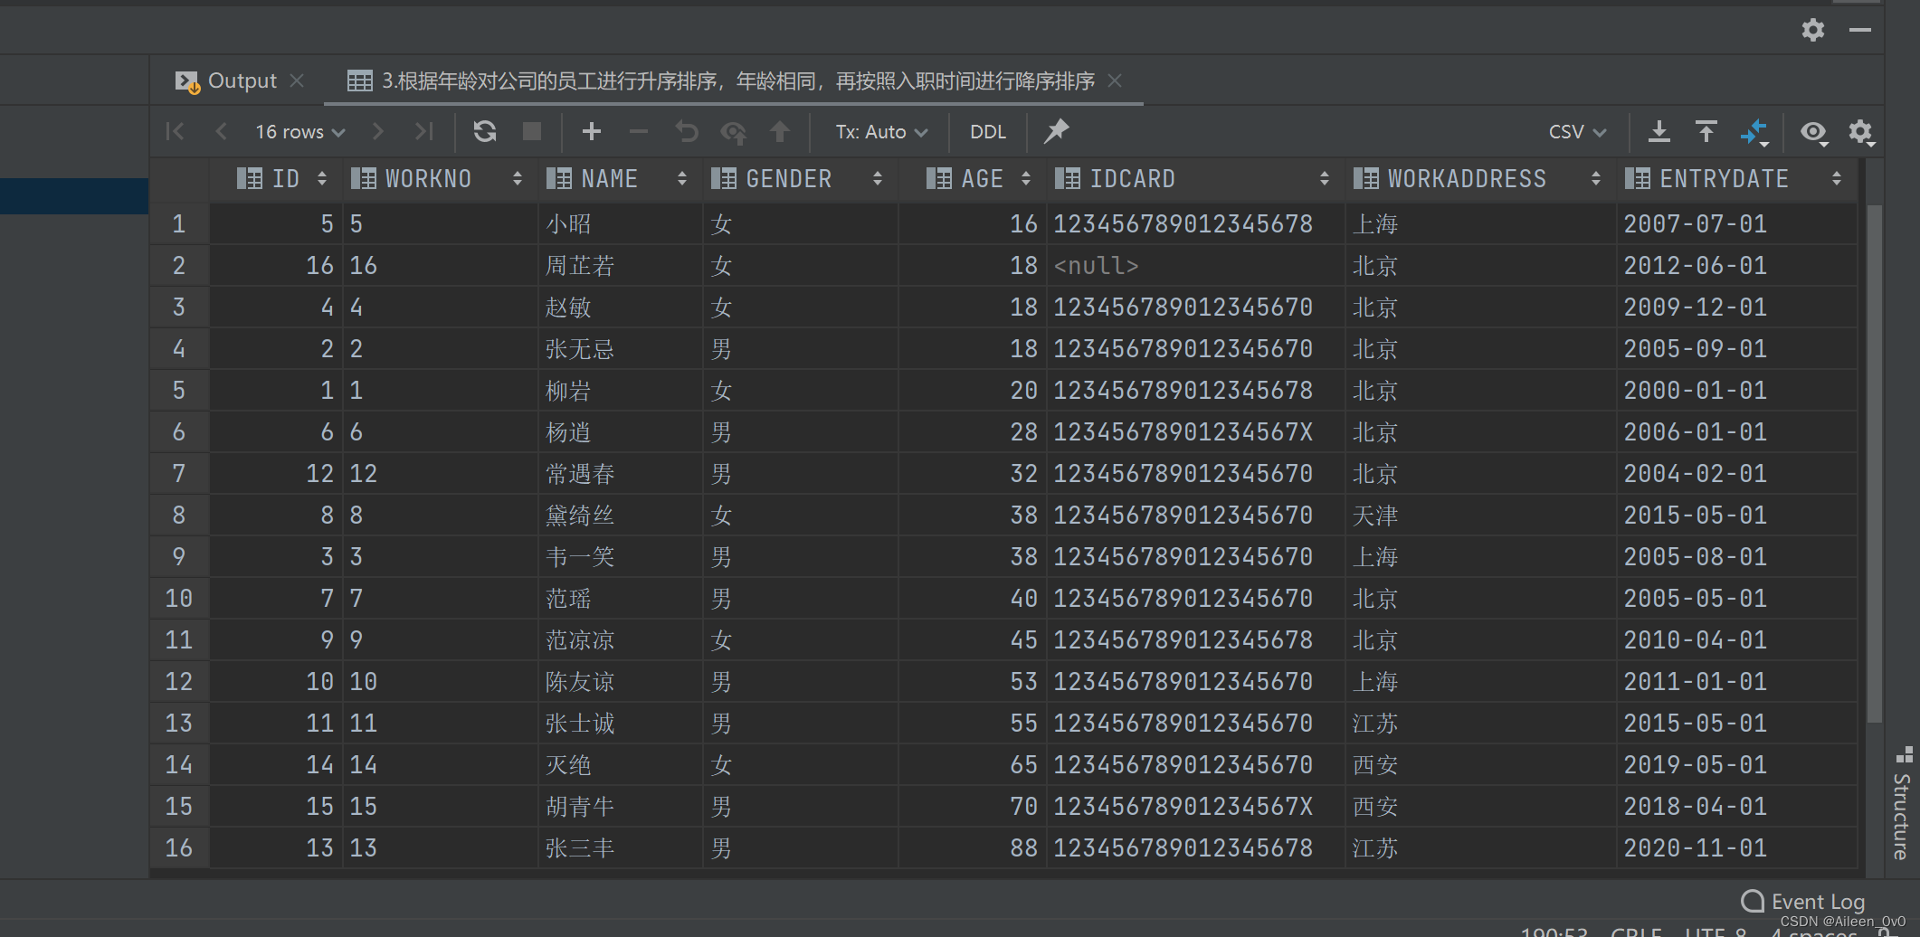Select age cell 65
The image size is (1920, 937).
(973, 764)
